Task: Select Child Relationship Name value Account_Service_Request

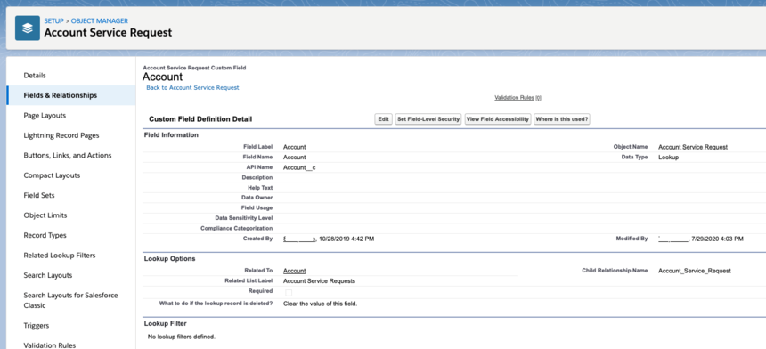Action: click(x=695, y=271)
